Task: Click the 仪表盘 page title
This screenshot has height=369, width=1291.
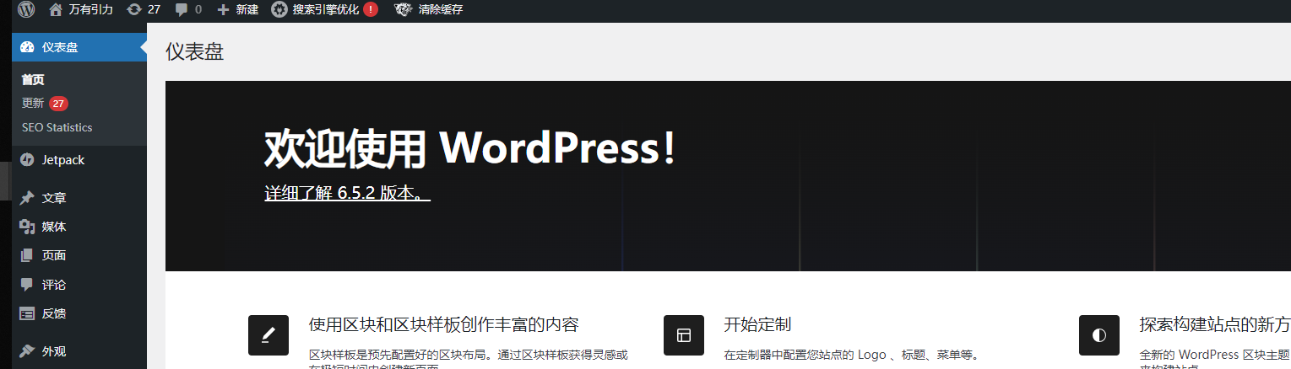Action: point(195,52)
